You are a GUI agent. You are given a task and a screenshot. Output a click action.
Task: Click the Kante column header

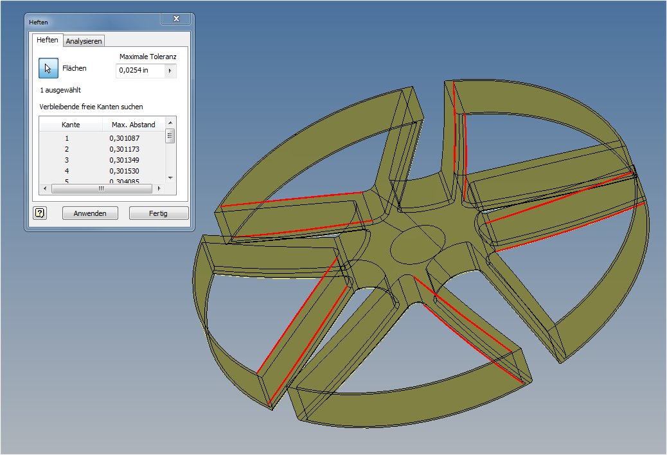[71, 125]
